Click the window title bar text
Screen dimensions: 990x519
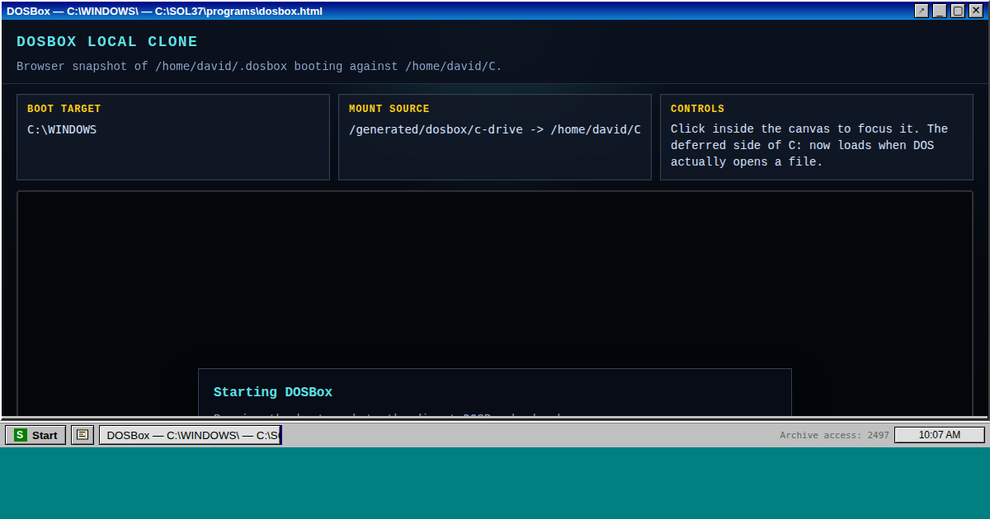coord(165,11)
